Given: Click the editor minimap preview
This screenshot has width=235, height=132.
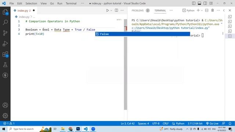Looking at the screenshot, I should pos(119,20).
